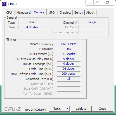
Task: Click the CAS# Latency (CL) label
Action: click(40, 54)
